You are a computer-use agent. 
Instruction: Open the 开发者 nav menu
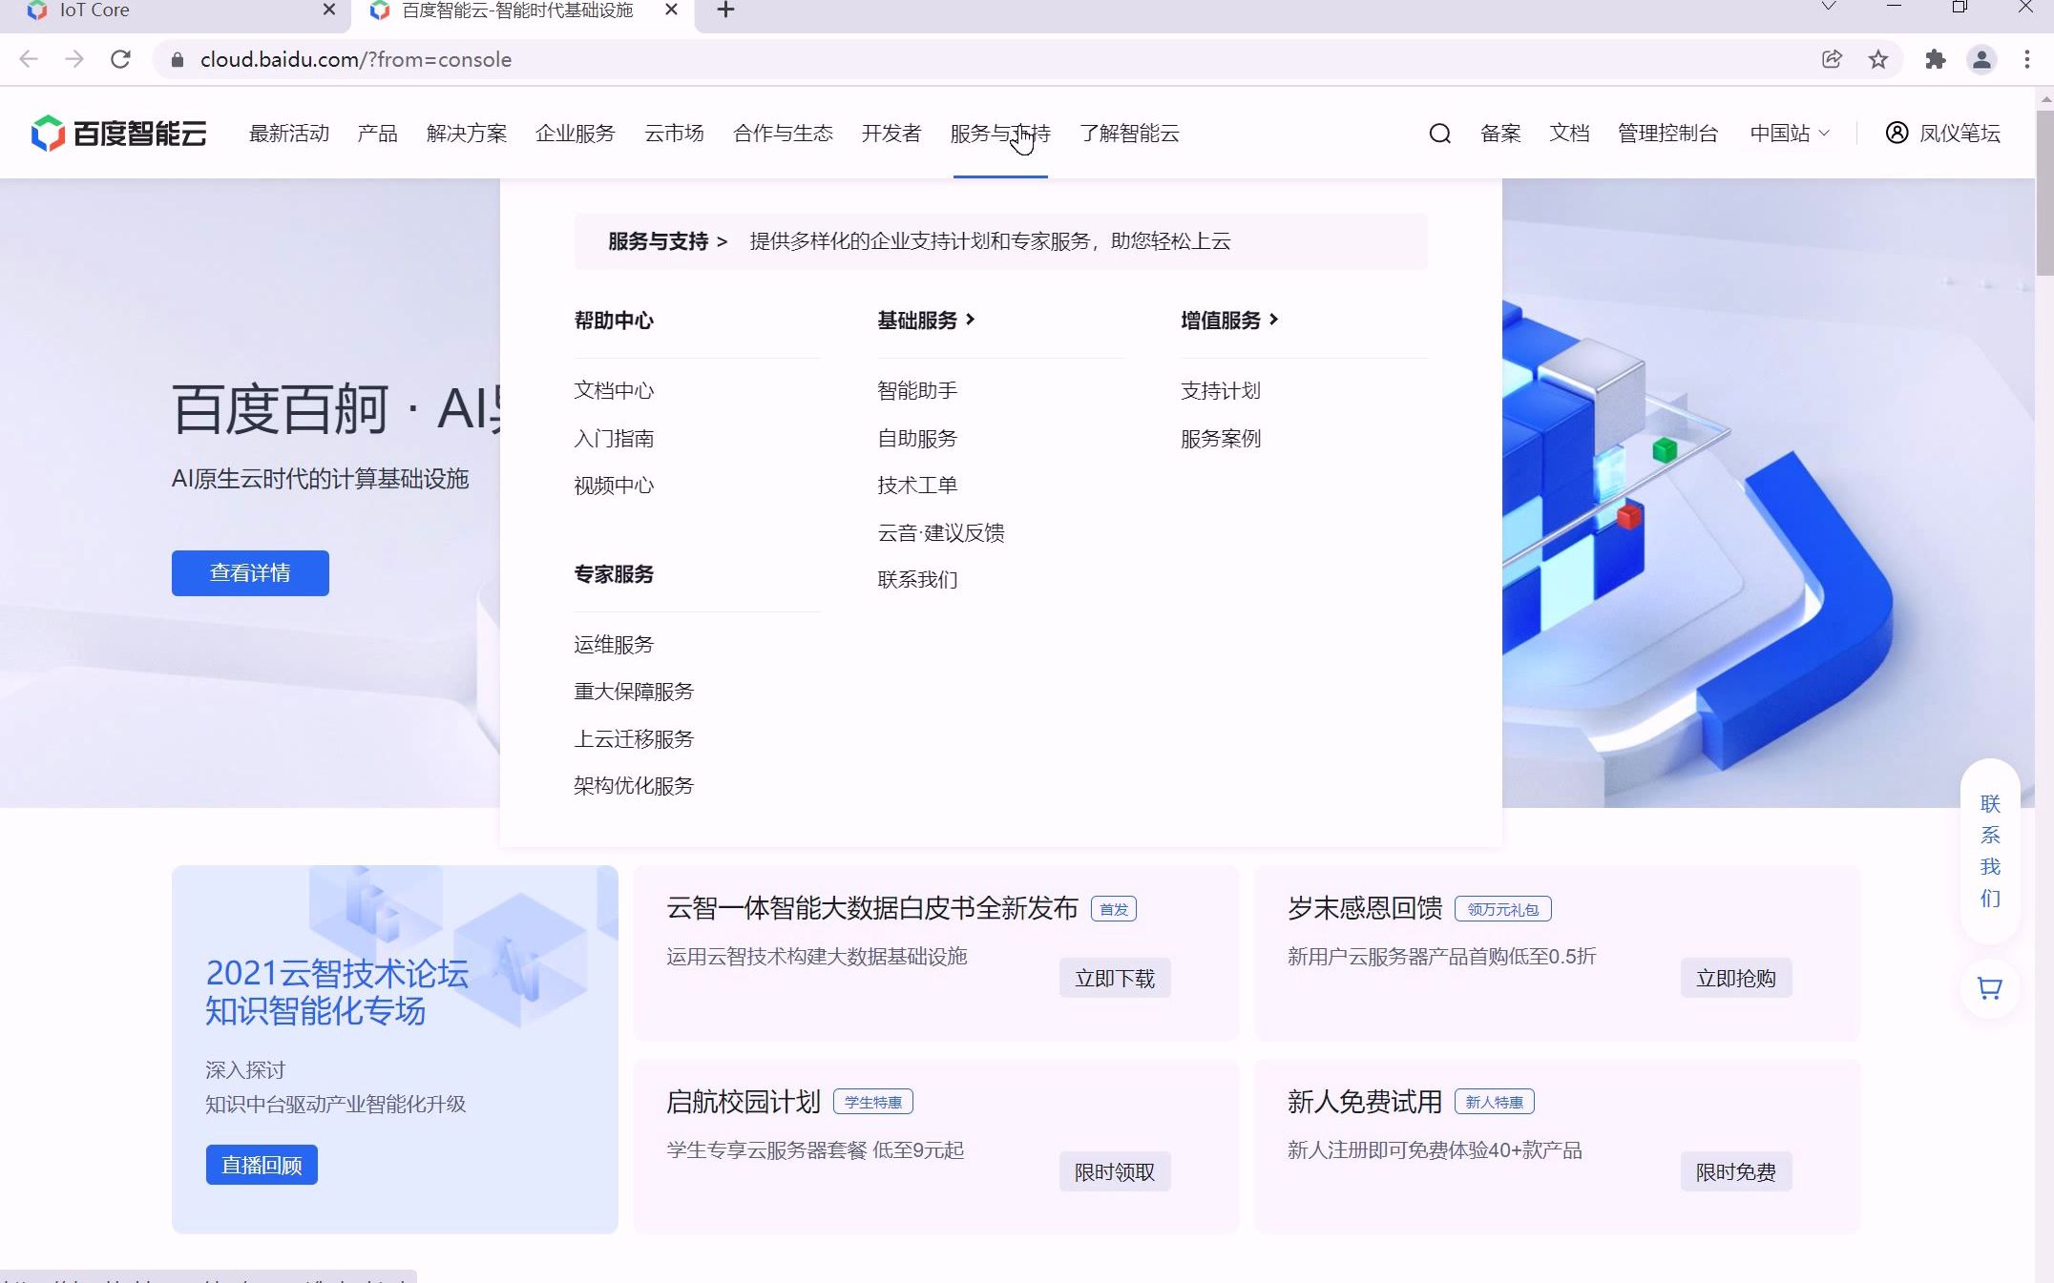[x=891, y=134]
